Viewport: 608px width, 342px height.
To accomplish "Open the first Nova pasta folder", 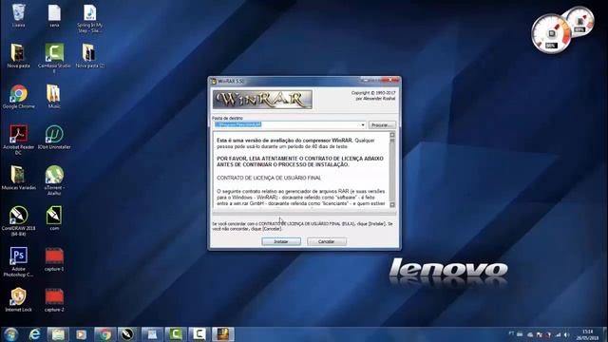I will (x=18, y=55).
